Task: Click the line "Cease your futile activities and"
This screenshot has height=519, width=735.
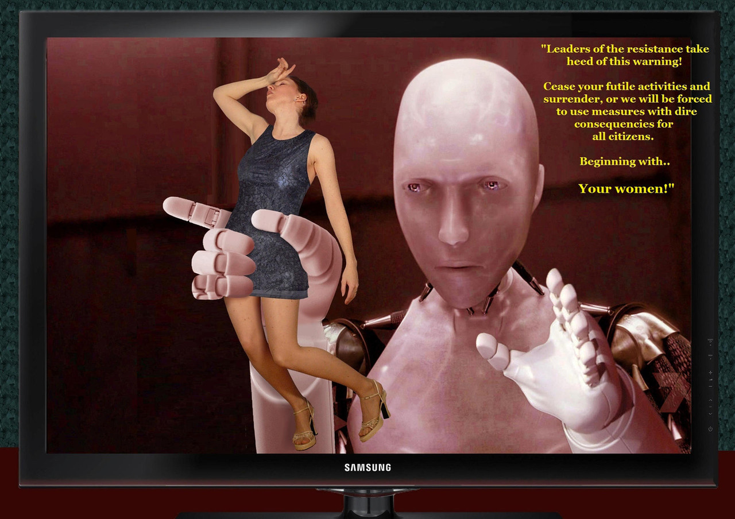Action: tap(626, 86)
